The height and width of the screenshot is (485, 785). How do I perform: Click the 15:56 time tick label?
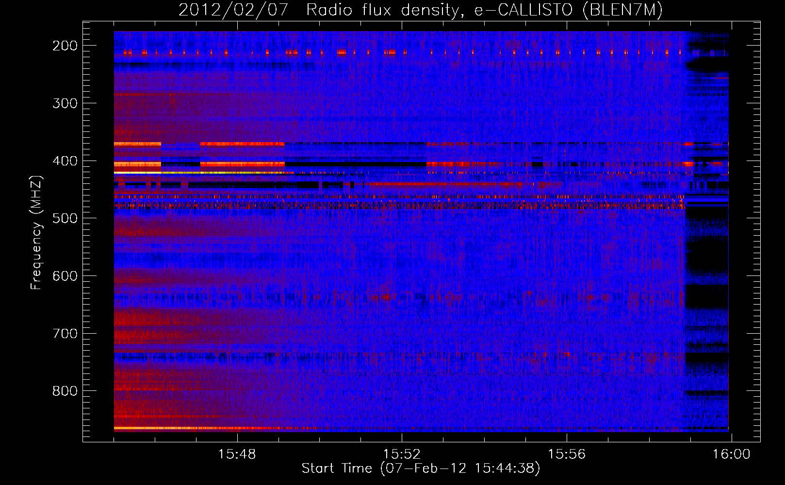567,454
